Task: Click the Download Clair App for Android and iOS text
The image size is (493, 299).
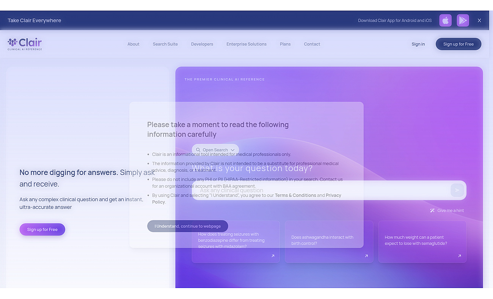Action: pos(395,20)
